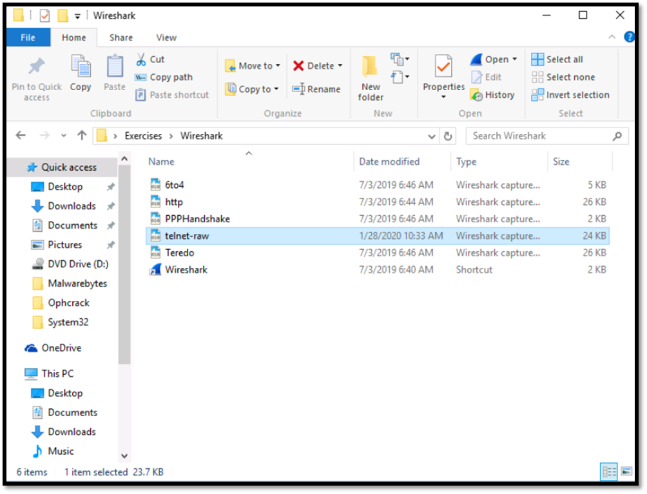The height and width of the screenshot is (494, 647).
Task: Switch to the Home tab
Action: pyautogui.click(x=74, y=37)
